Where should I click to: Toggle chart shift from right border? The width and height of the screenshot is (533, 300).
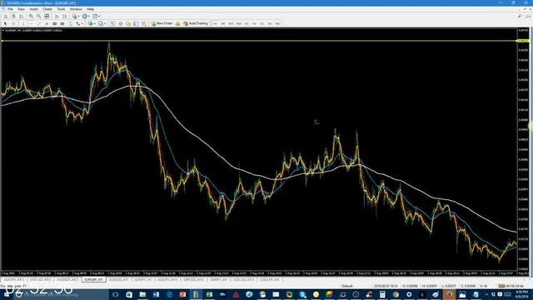[x=64, y=17]
